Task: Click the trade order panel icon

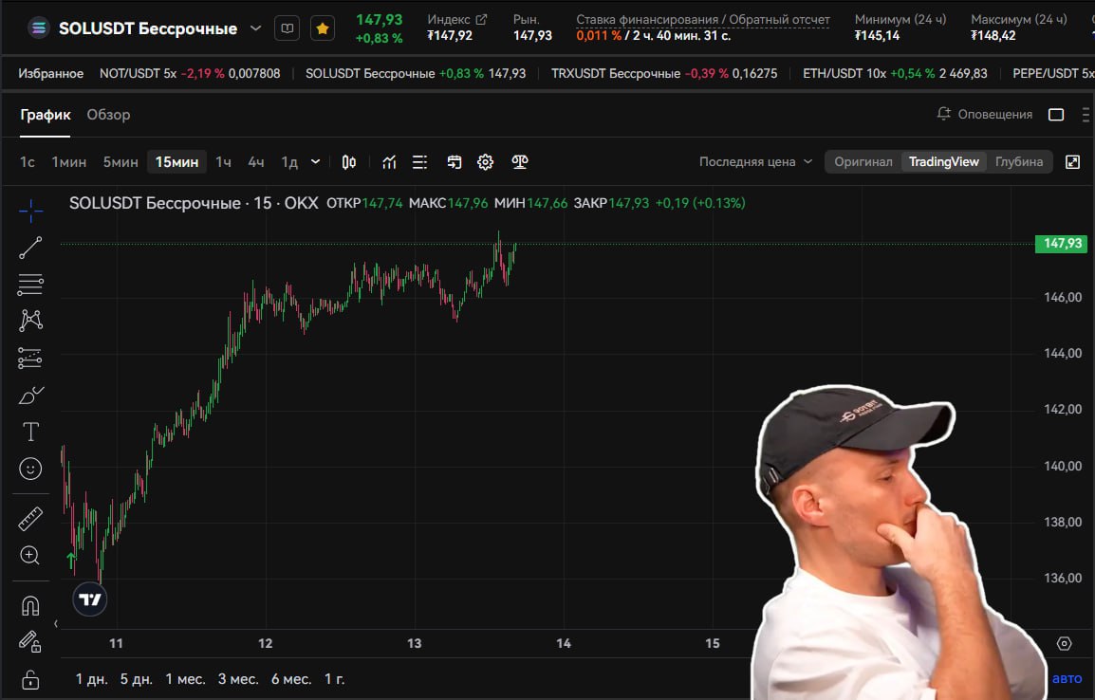Action: click(454, 162)
